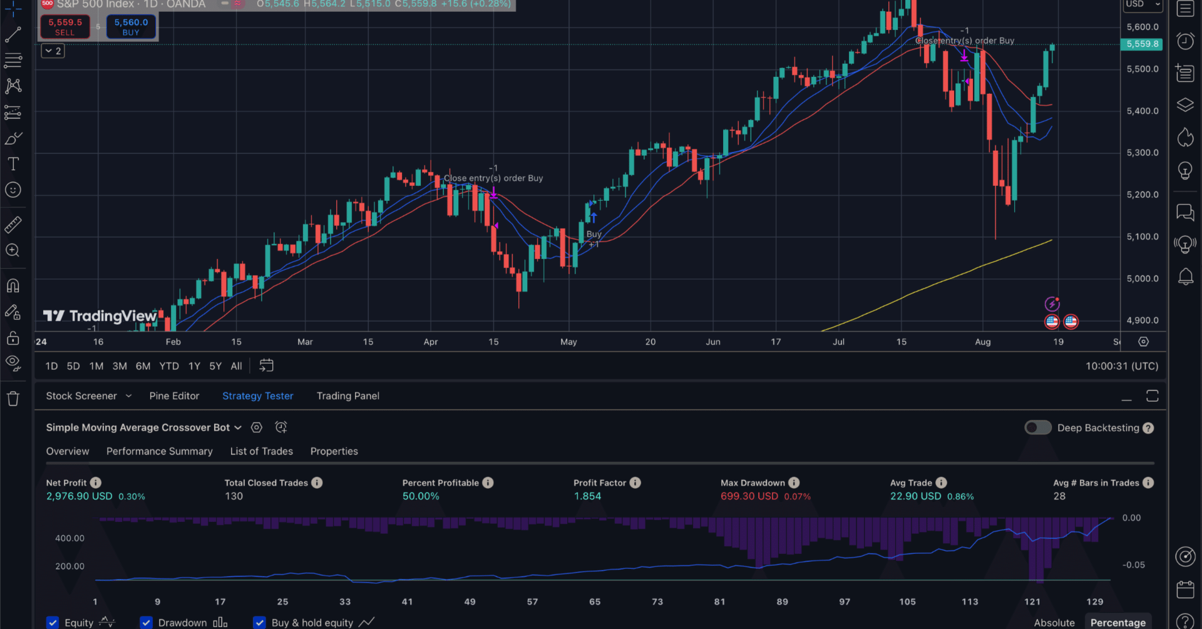Open the ideas stream broadcast panel
Viewport: 1202px width, 629px height.
click(1185, 244)
